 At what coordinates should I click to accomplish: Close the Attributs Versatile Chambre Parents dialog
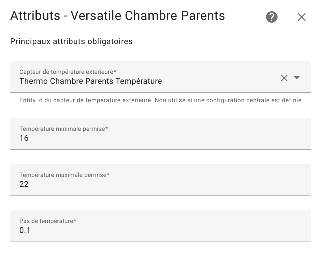tap(302, 17)
